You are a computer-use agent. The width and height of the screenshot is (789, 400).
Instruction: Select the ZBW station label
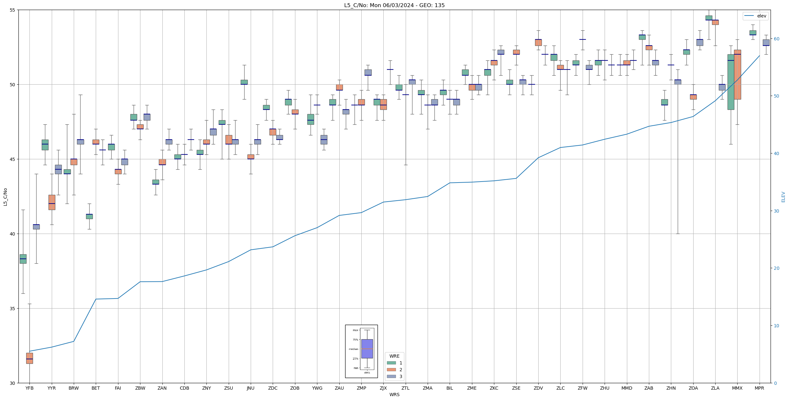pyautogui.click(x=140, y=388)
